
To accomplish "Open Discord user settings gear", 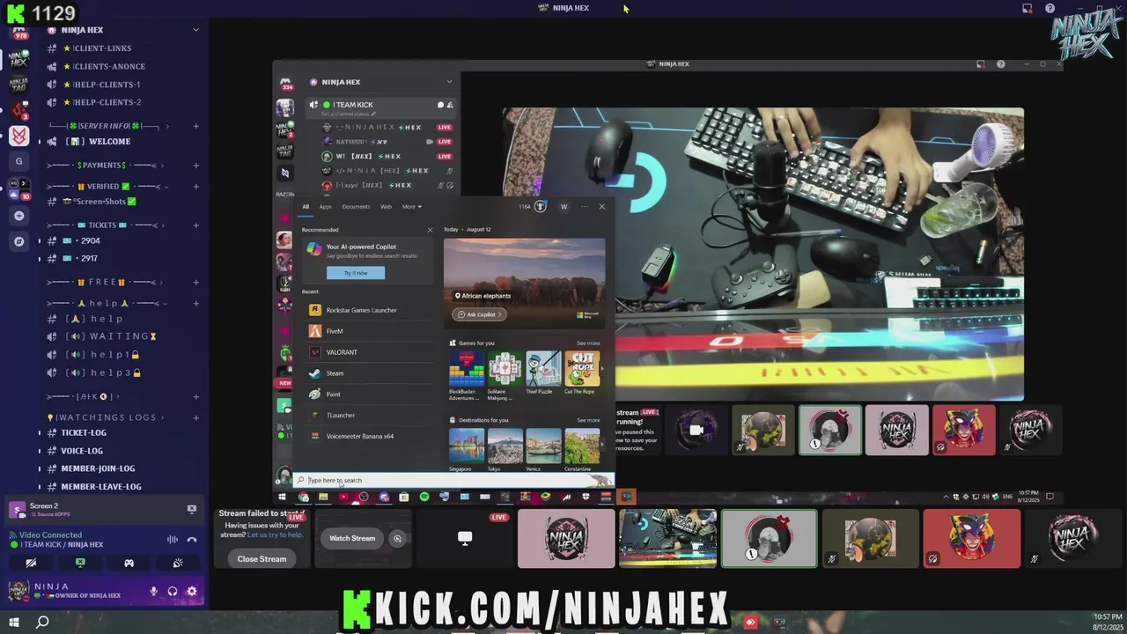I will (192, 592).
